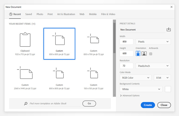Enable the Artboards checkbox

click(x=151, y=54)
